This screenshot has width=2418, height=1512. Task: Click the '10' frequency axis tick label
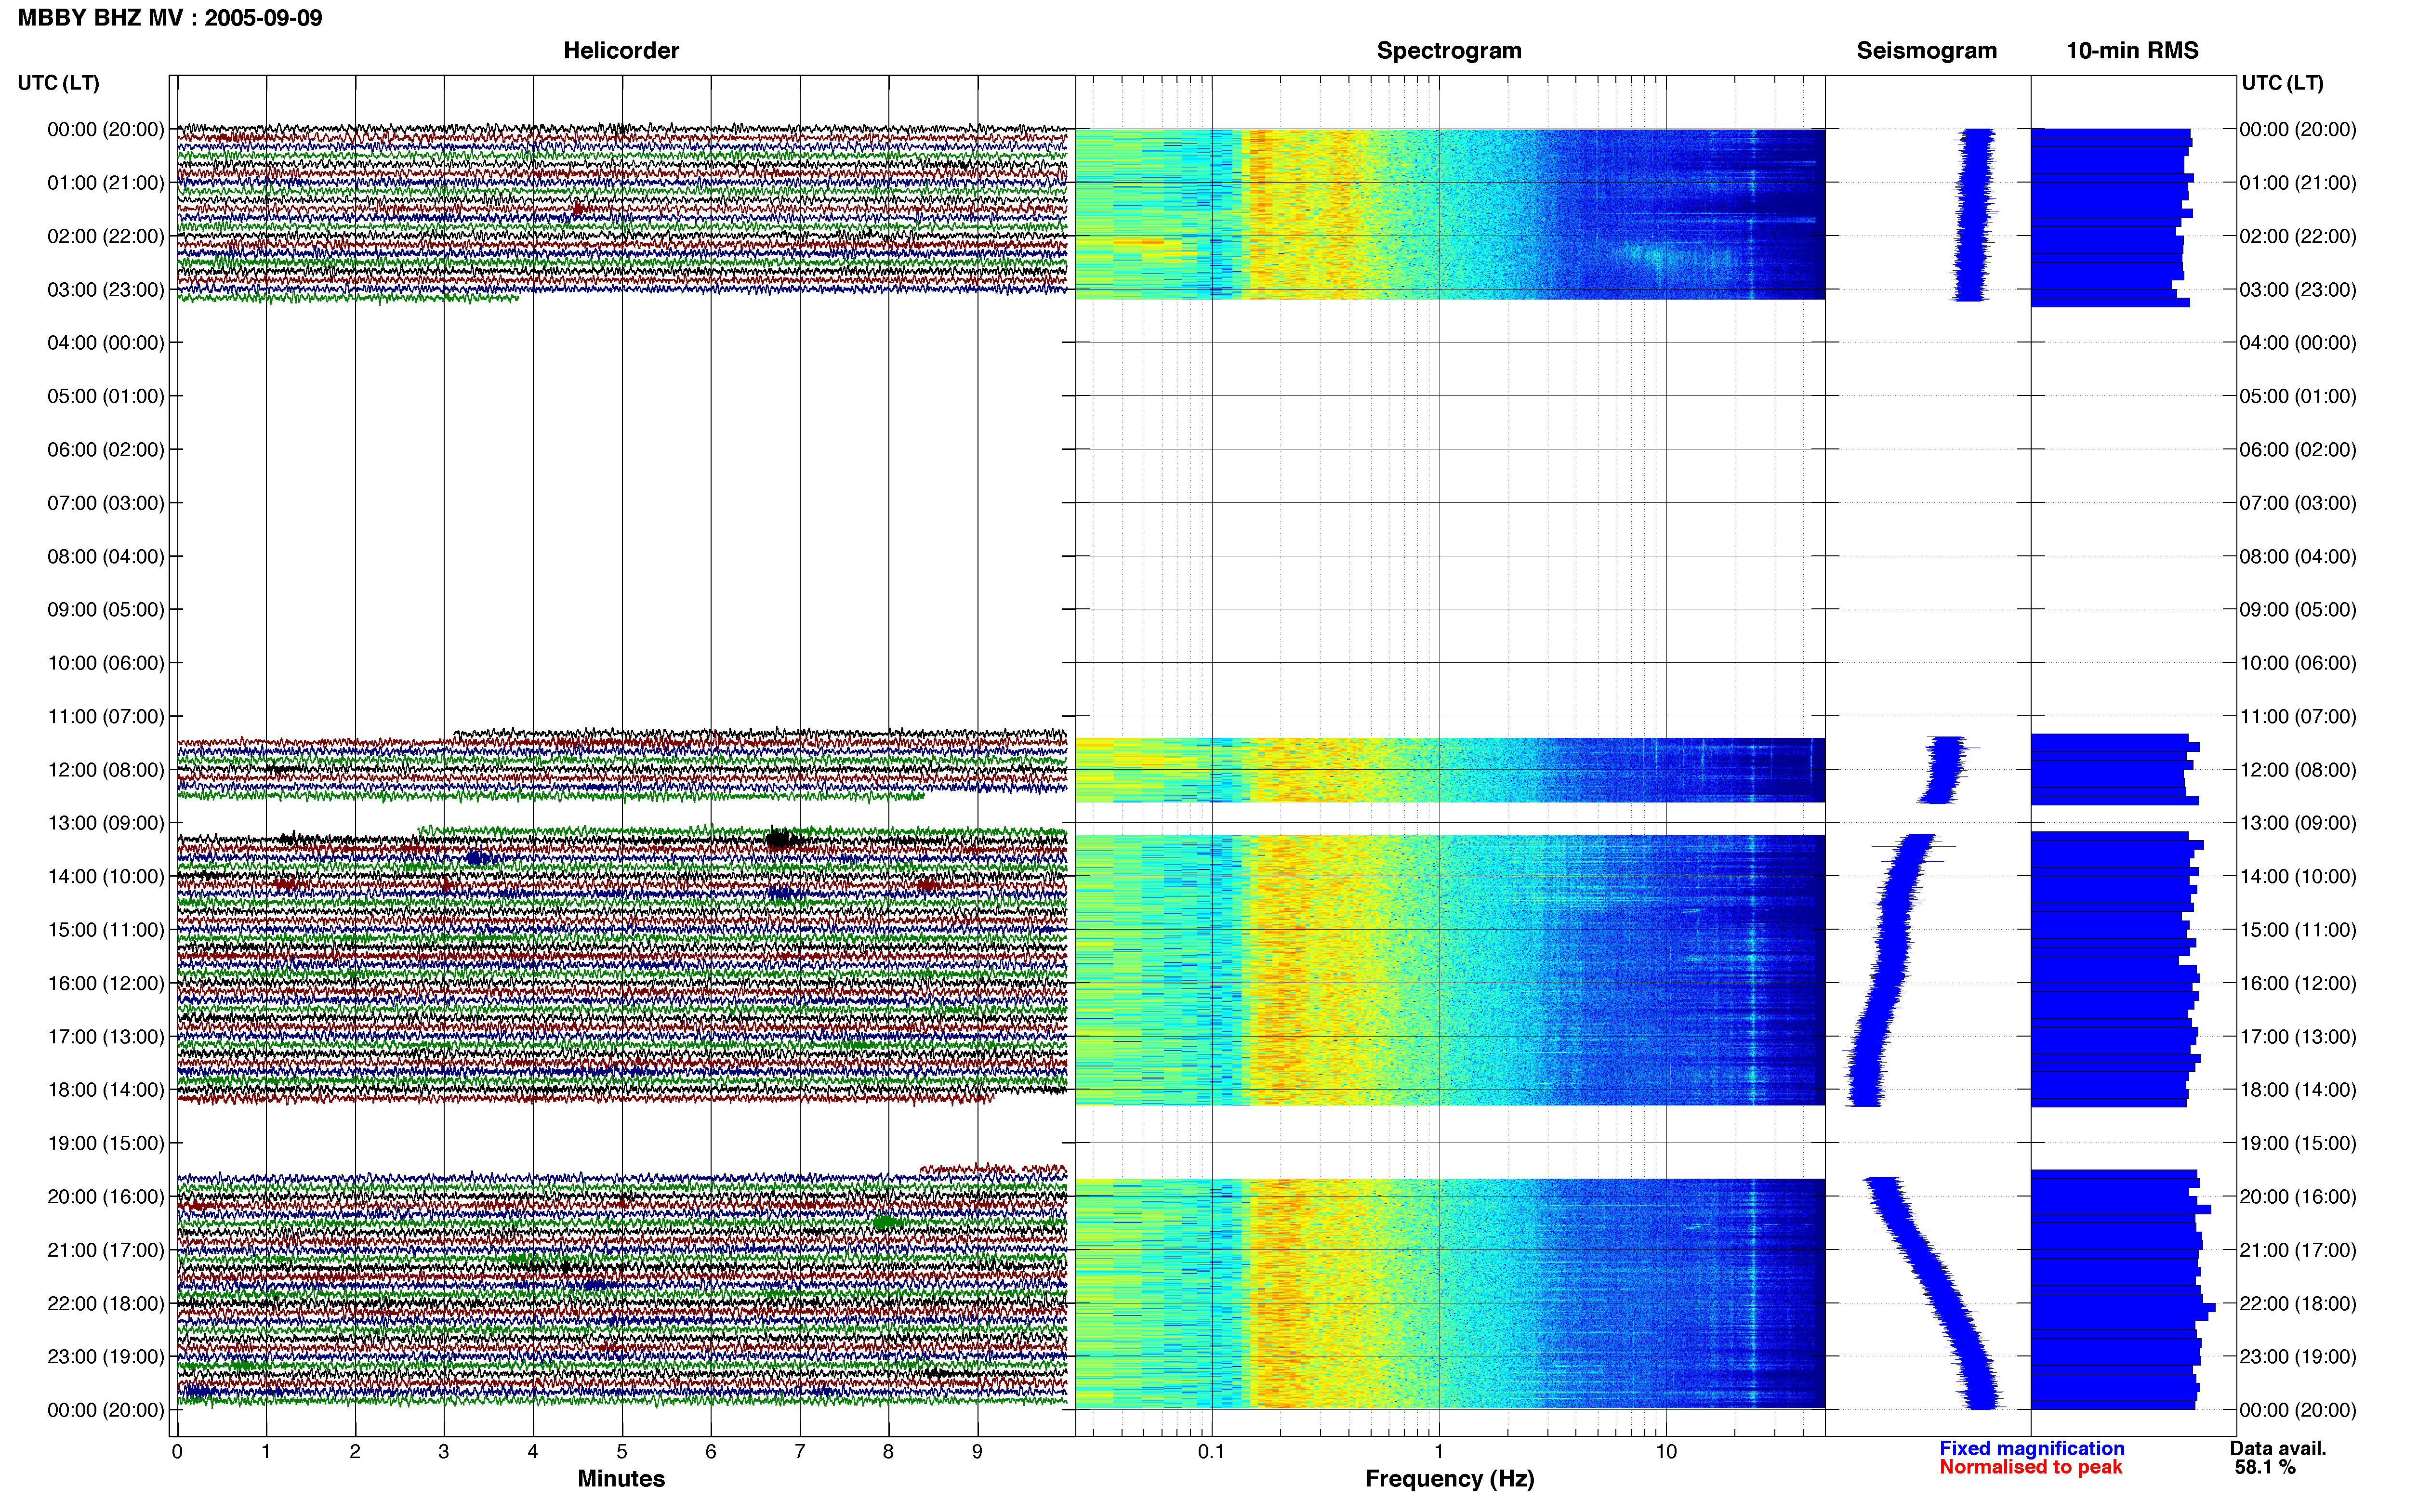pyautogui.click(x=1666, y=1452)
